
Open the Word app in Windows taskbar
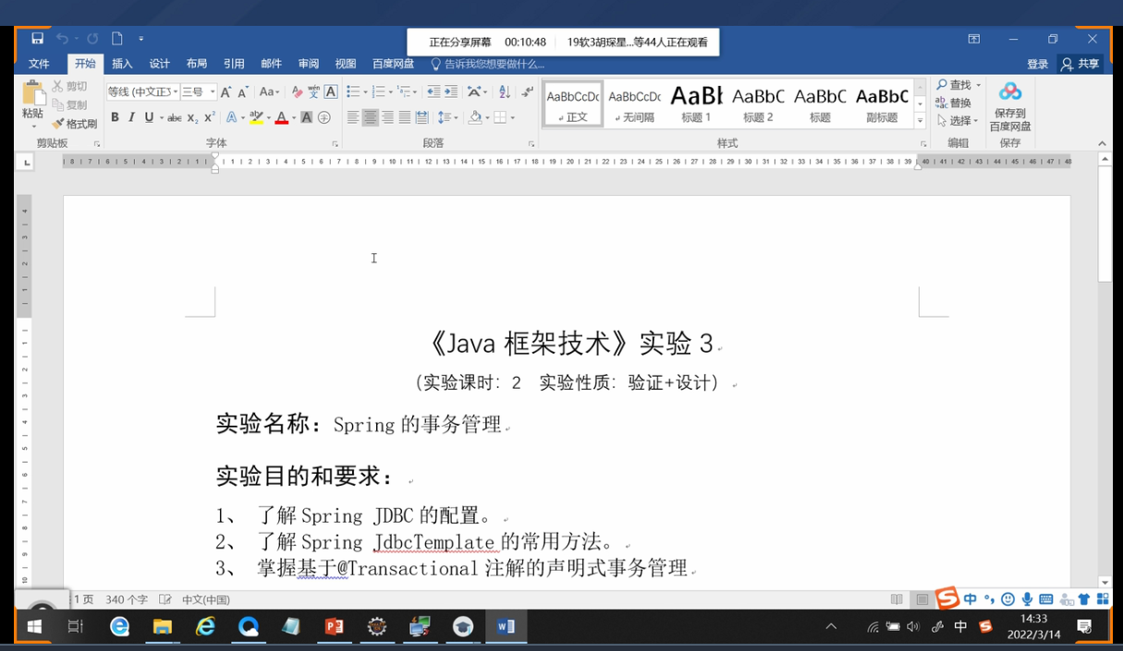click(x=506, y=627)
